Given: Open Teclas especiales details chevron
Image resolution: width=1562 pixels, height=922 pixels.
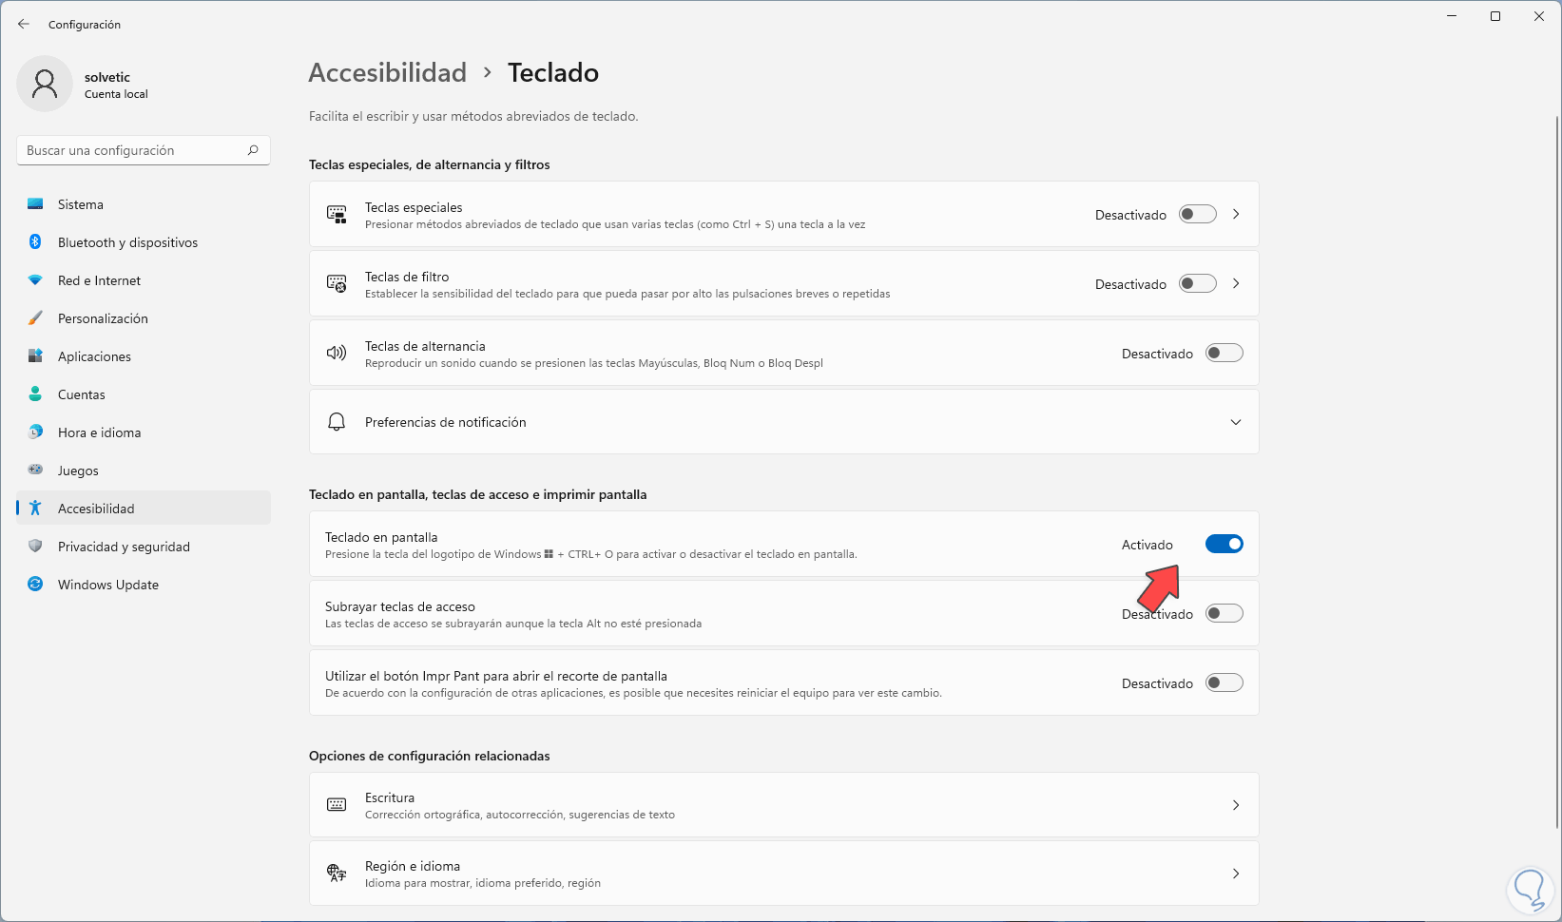Looking at the screenshot, I should (1236, 214).
